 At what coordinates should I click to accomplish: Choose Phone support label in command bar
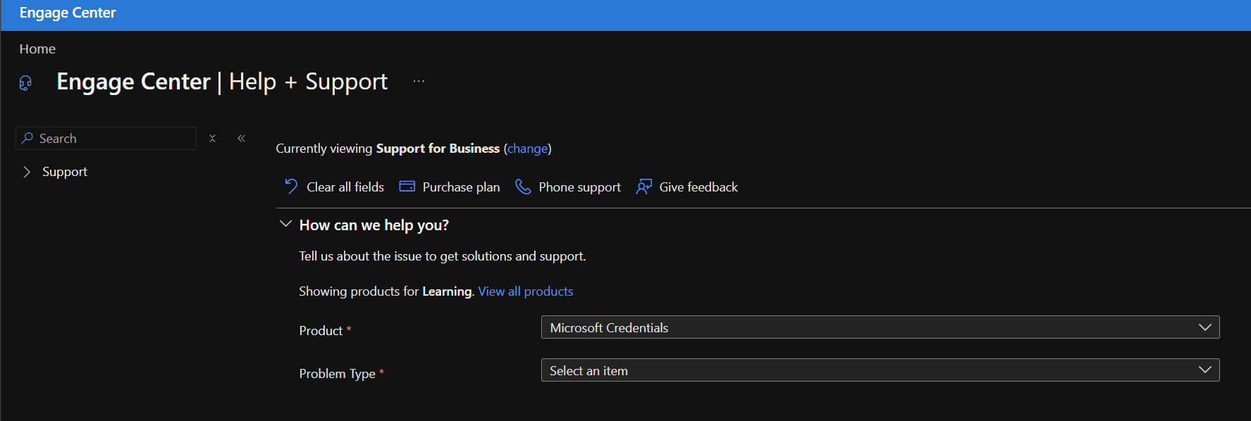[579, 187]
